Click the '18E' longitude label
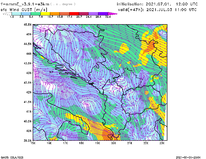Image resolution: width=206 pixels, height=159 pixels. click(x=81, y=143)
